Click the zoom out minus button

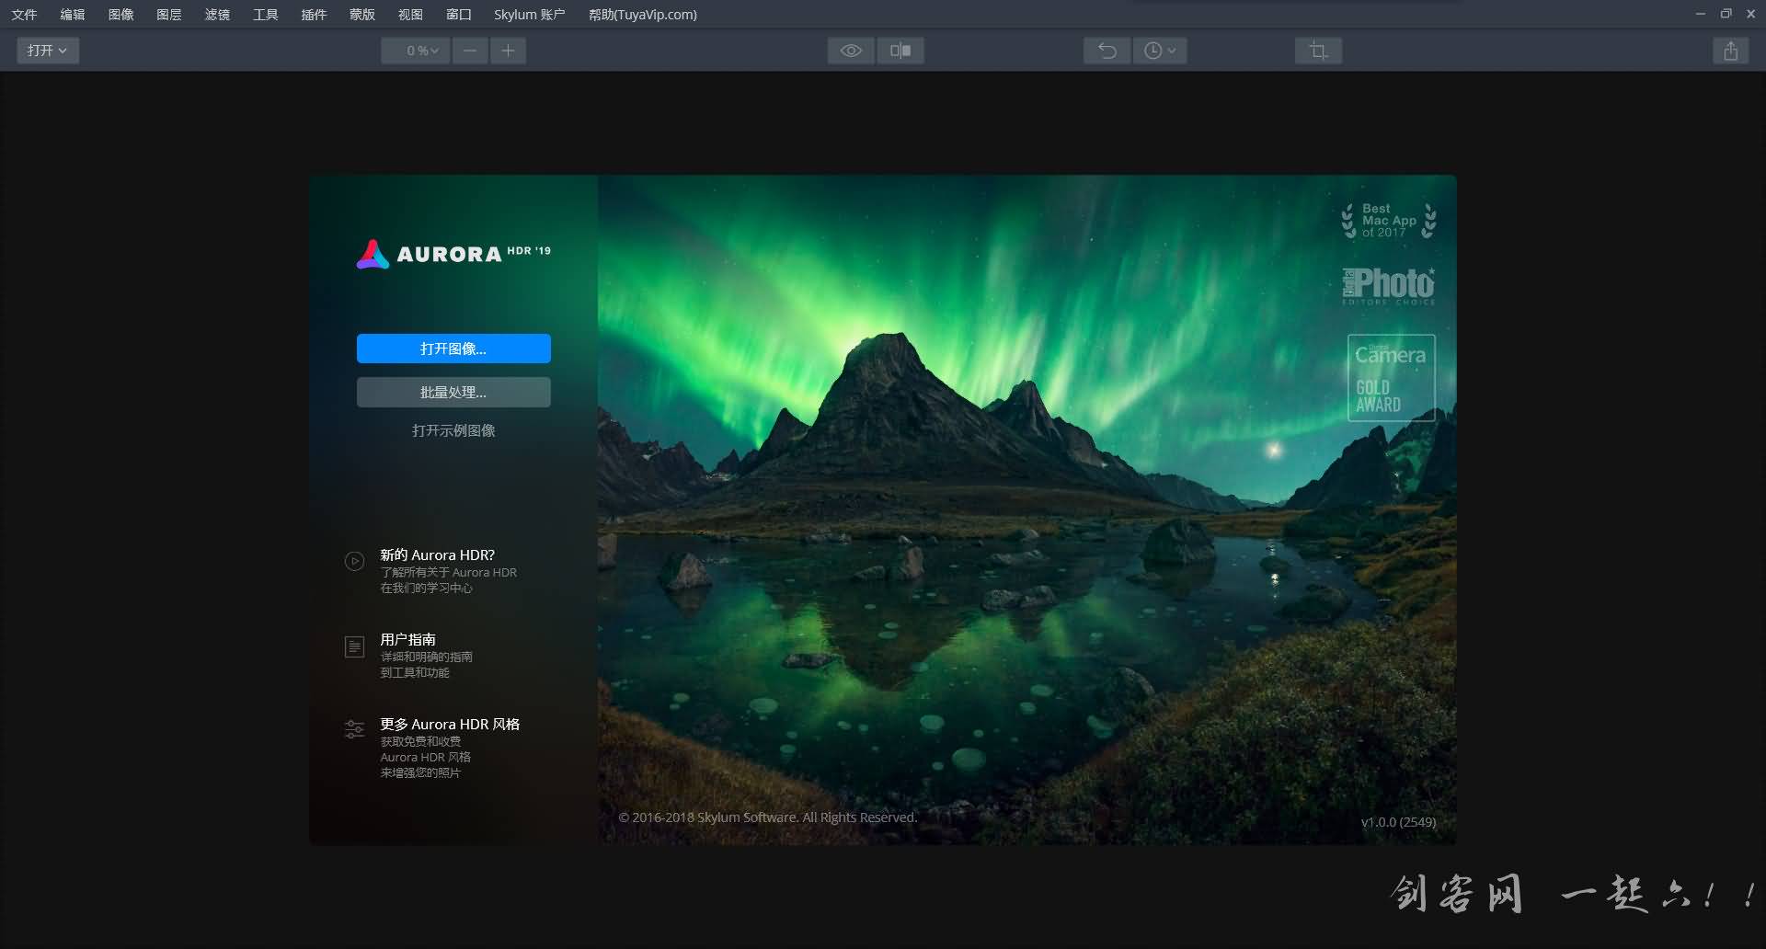pyautogui.click(x=470, y=51)
